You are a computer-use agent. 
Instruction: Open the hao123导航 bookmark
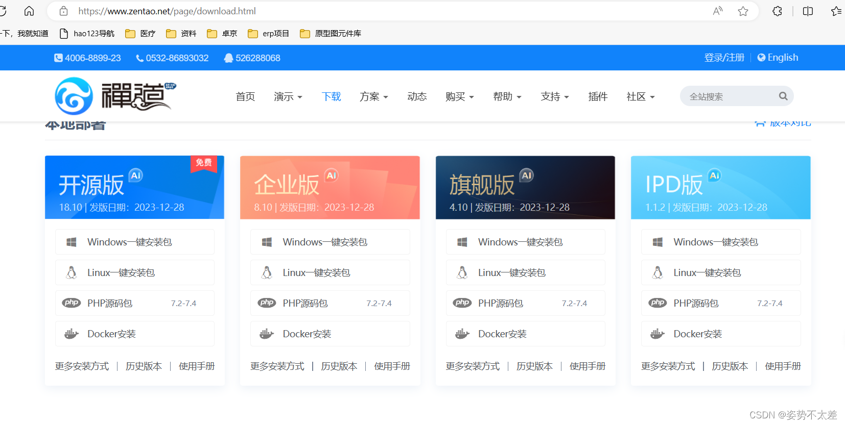[87, 34]
